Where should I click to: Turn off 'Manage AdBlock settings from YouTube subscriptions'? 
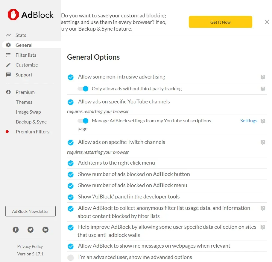tap(83, 121)
